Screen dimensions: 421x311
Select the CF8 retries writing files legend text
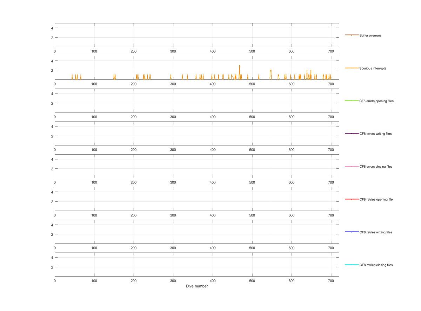(x=376, y=232)
